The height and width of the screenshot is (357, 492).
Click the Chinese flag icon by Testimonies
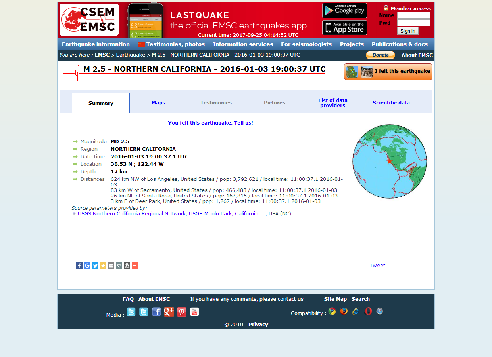pyautogui.click(x=142, y=44)
